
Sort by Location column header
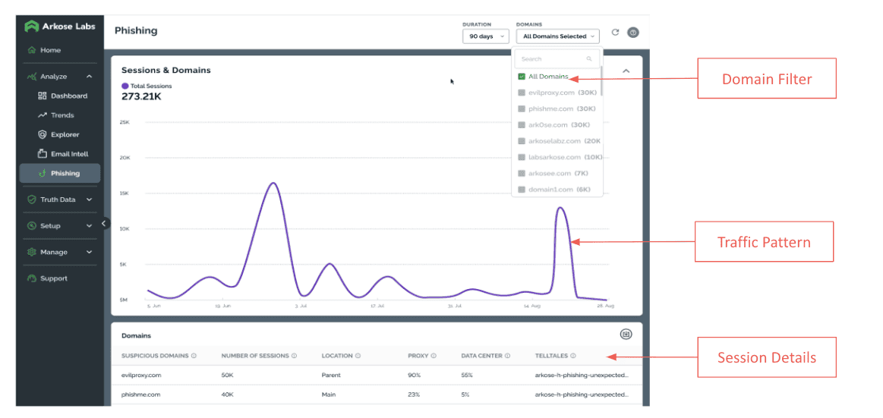(x=337, y=356)
